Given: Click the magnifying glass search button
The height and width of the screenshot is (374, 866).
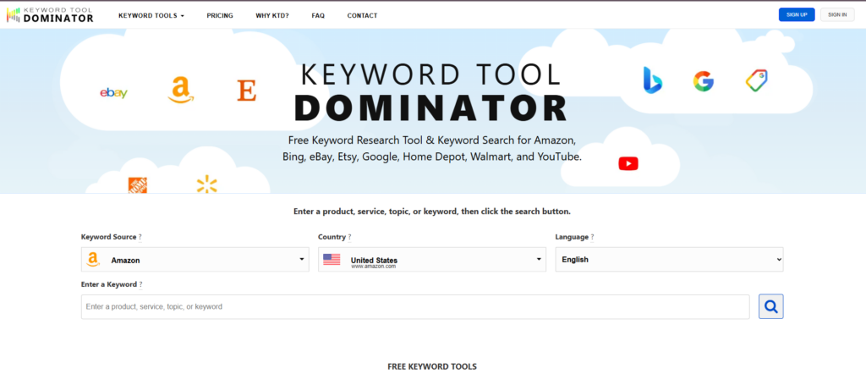Looking at the screenshot, I should [x=771, y=306].
